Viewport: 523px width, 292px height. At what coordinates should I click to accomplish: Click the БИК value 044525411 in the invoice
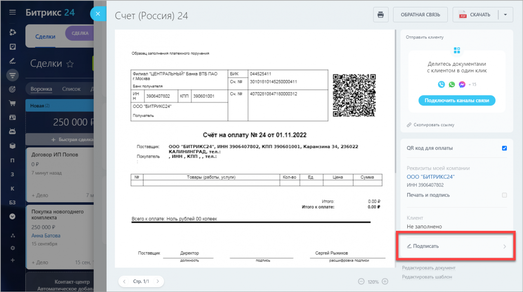tap(261, 74)
